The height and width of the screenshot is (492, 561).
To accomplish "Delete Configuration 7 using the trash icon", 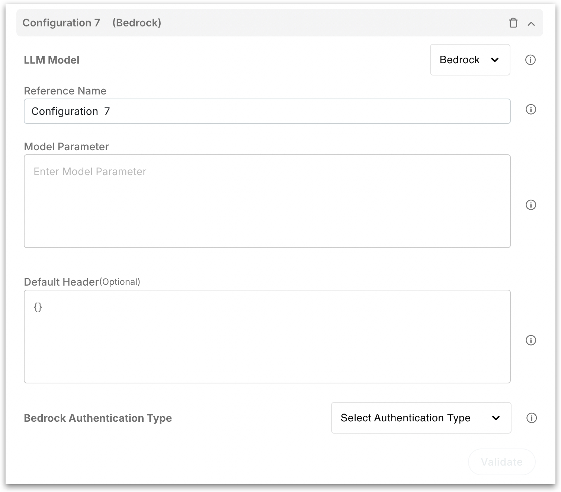I will pyautogui.click(x=513, y=23).
